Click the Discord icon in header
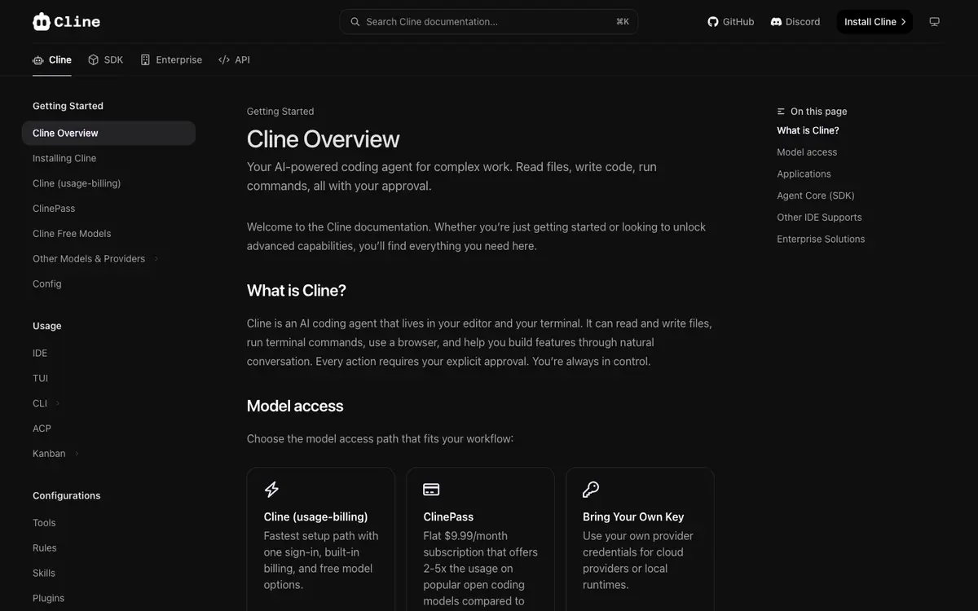Viewport: 978px width, 611px height. coord(776,22)
